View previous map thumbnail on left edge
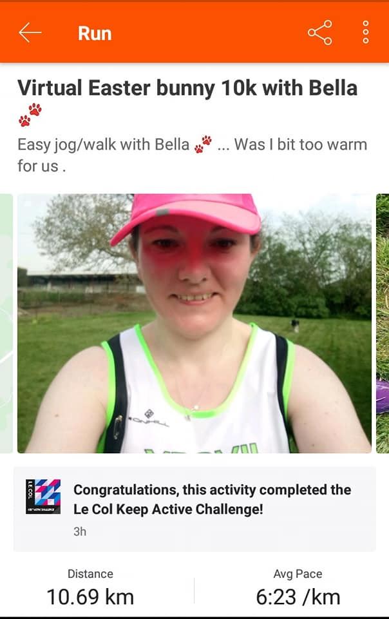Viewport: 389px width, 619px height. 6,323
